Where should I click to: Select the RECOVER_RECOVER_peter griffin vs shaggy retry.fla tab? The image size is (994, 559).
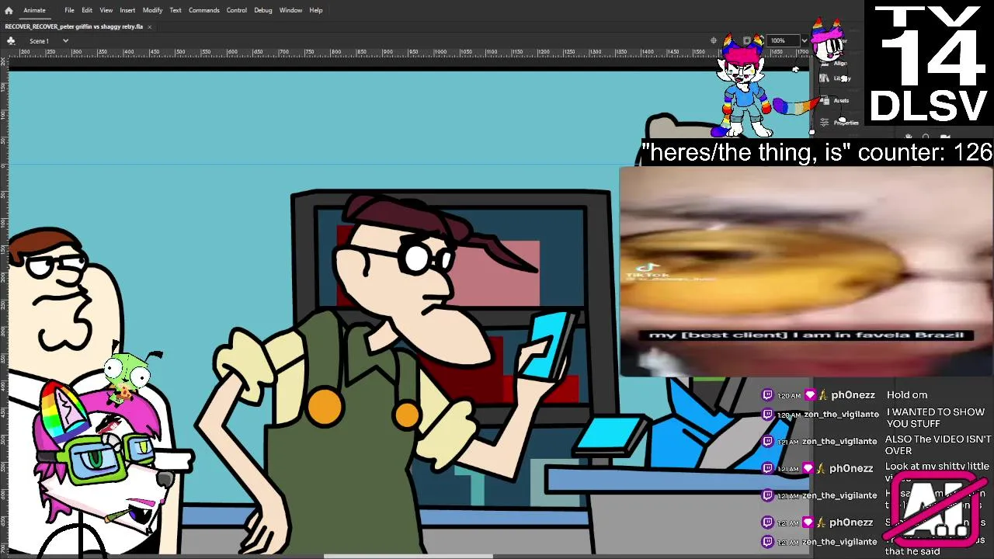point(74,26)
